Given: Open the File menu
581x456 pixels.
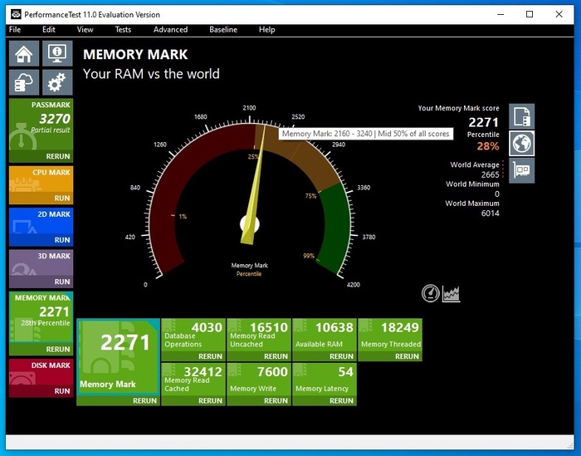Looking at the screenshot, I should [15, 30].
